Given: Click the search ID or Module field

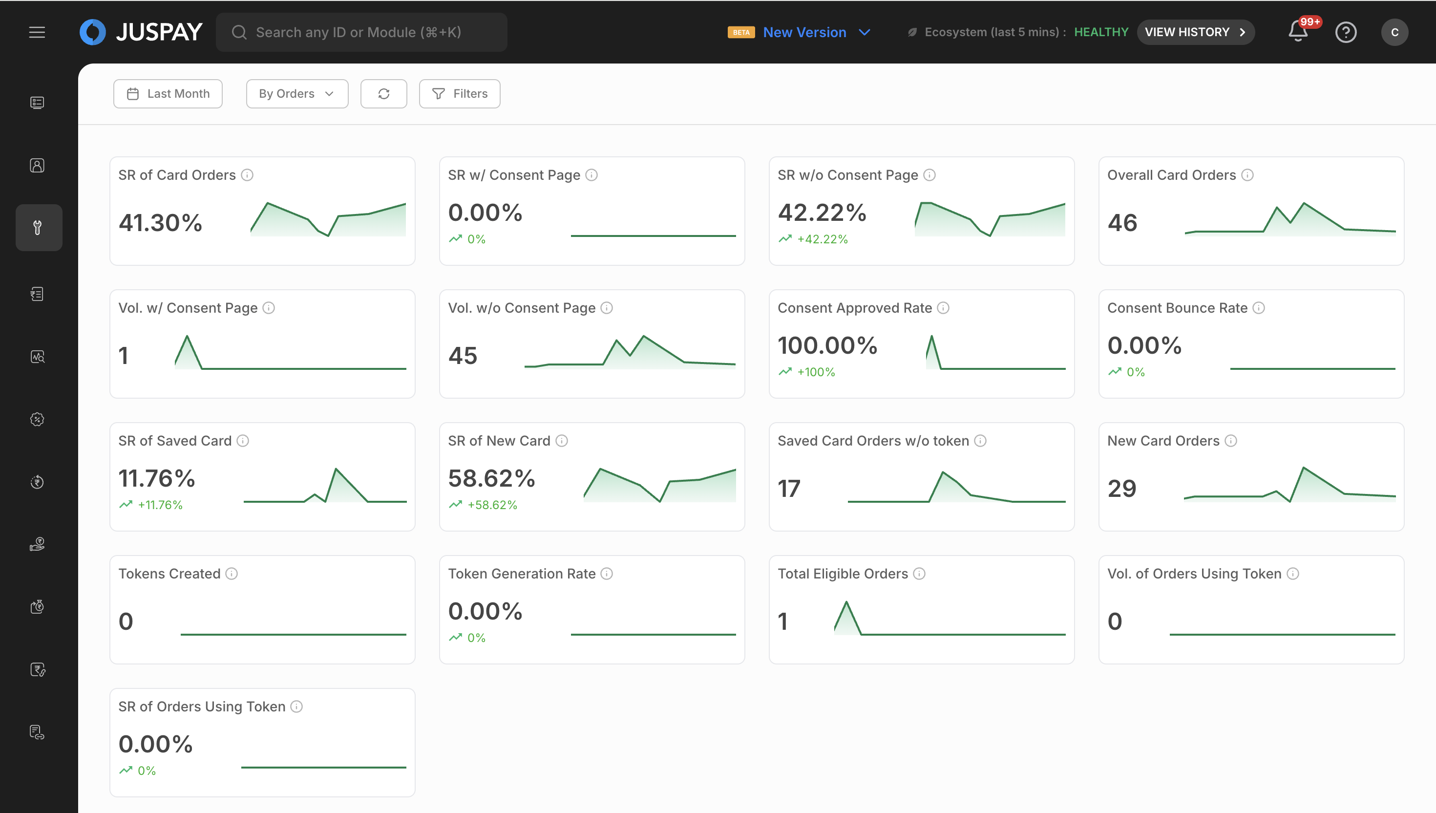Looking at the screenshot, I should coord(361,32).
